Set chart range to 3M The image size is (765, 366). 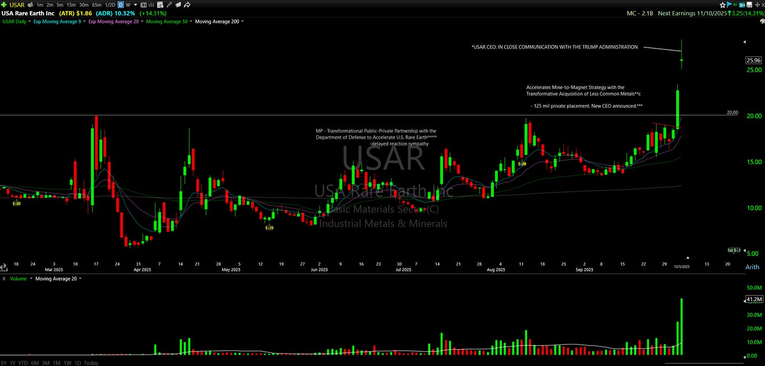tap(46, 363)
